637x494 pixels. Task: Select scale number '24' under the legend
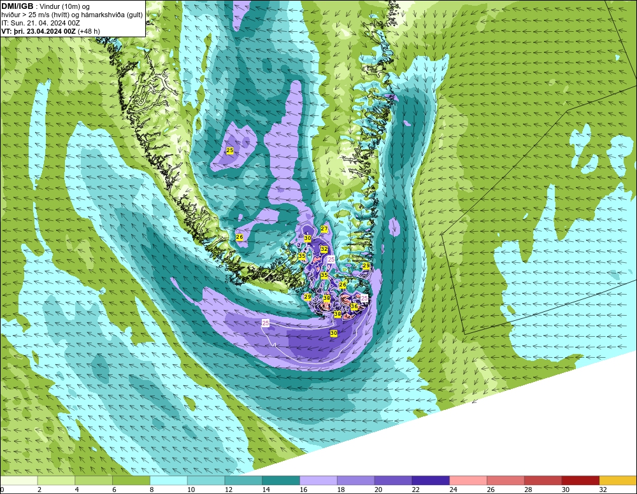click(x=454, y=490)
